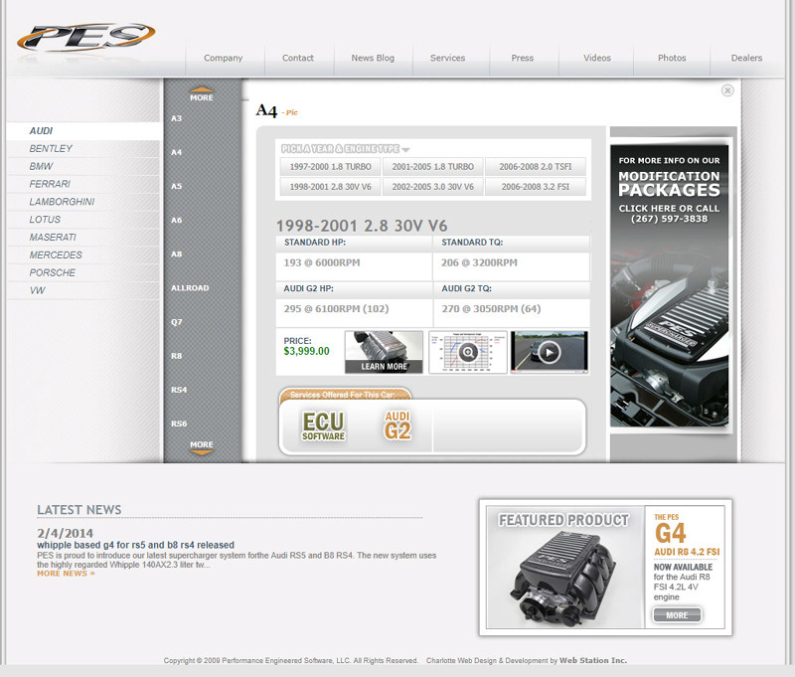This screenshot has height=677, width=795.
Task: Select 2006-2008 2.0 TSFI engine
Action: [x=535, y=167]
